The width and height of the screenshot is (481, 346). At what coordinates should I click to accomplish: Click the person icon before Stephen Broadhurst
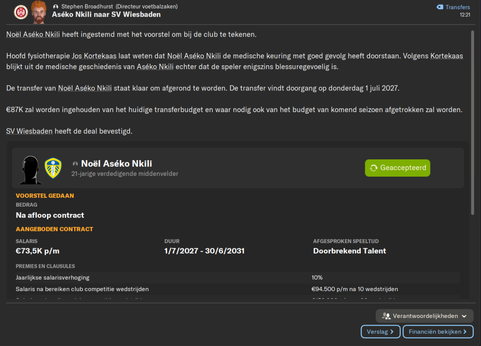coord(56,7)
